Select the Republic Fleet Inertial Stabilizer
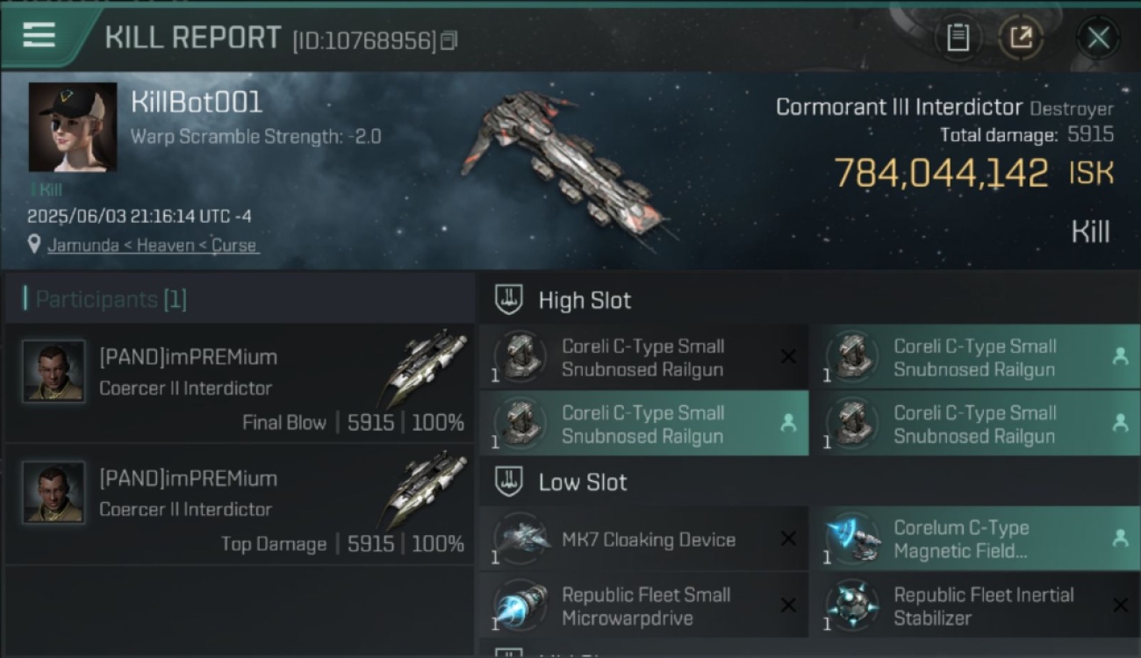The height and width of the screenshot is (658, 1141). click(x=974, y=605)
